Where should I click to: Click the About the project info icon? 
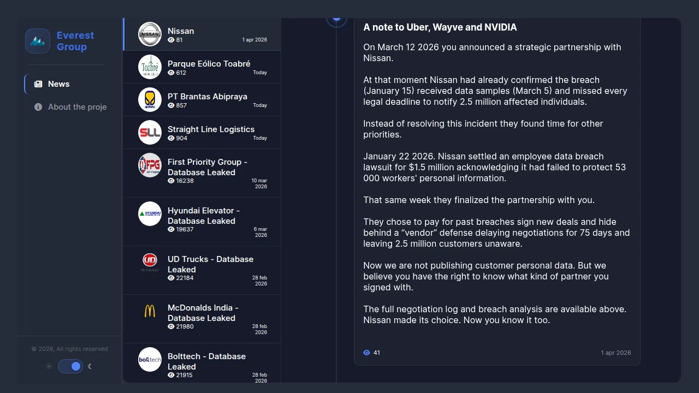[x=38, y=107]
